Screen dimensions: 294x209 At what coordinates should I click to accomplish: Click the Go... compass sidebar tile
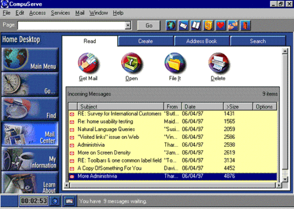point(30,84)
